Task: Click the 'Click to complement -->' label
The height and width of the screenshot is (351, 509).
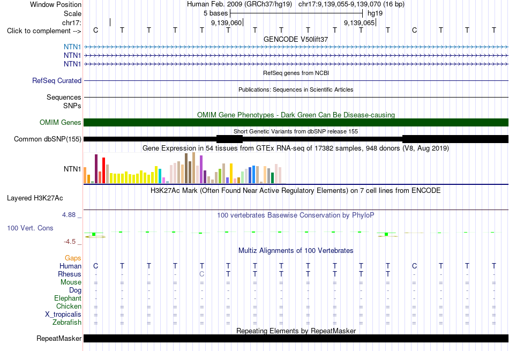Action: tap(44, 31)
